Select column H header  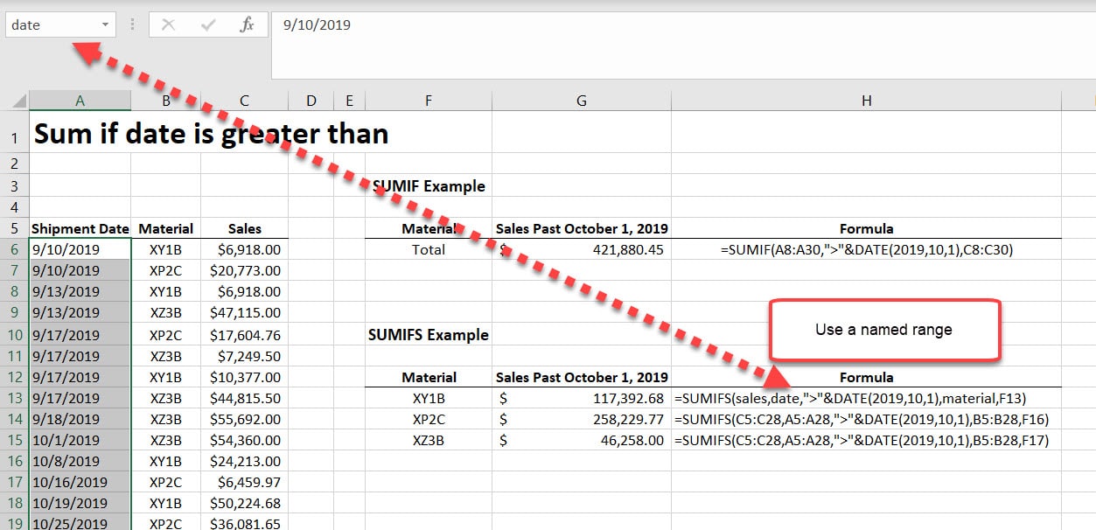pyautogui.click(x=866, y=100)
